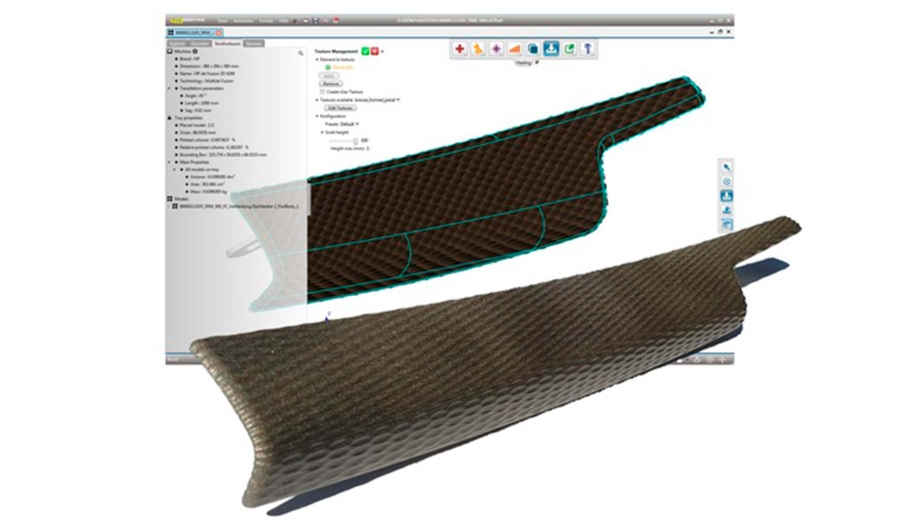Screen dimensions: 916x523
Task: Close the document tab with orange X
Action: [x=219, y=34]
